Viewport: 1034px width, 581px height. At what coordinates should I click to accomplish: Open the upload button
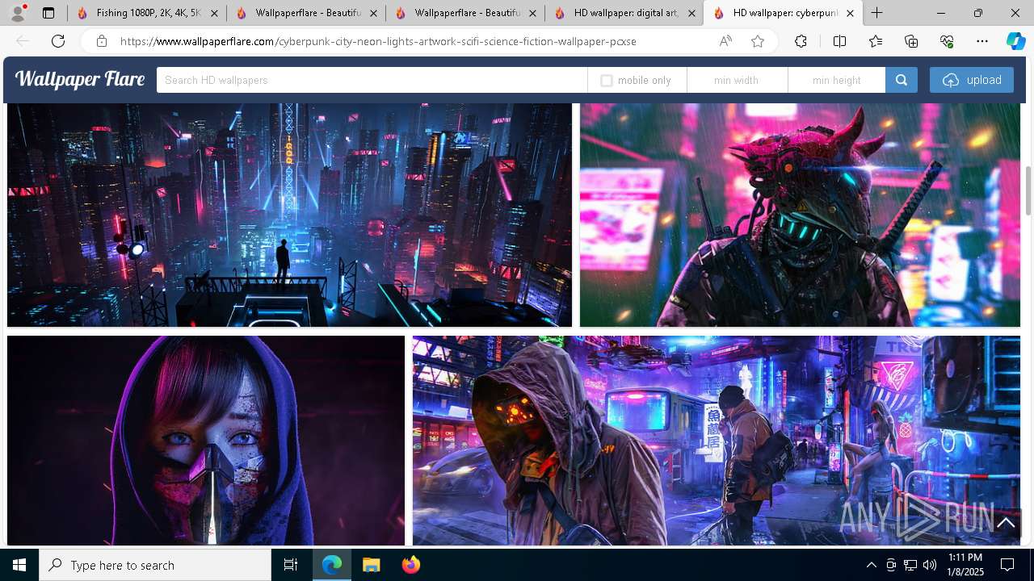[972, 80]
